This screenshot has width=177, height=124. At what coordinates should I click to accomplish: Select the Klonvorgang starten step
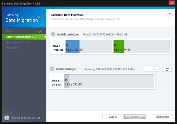pos(24,42)
